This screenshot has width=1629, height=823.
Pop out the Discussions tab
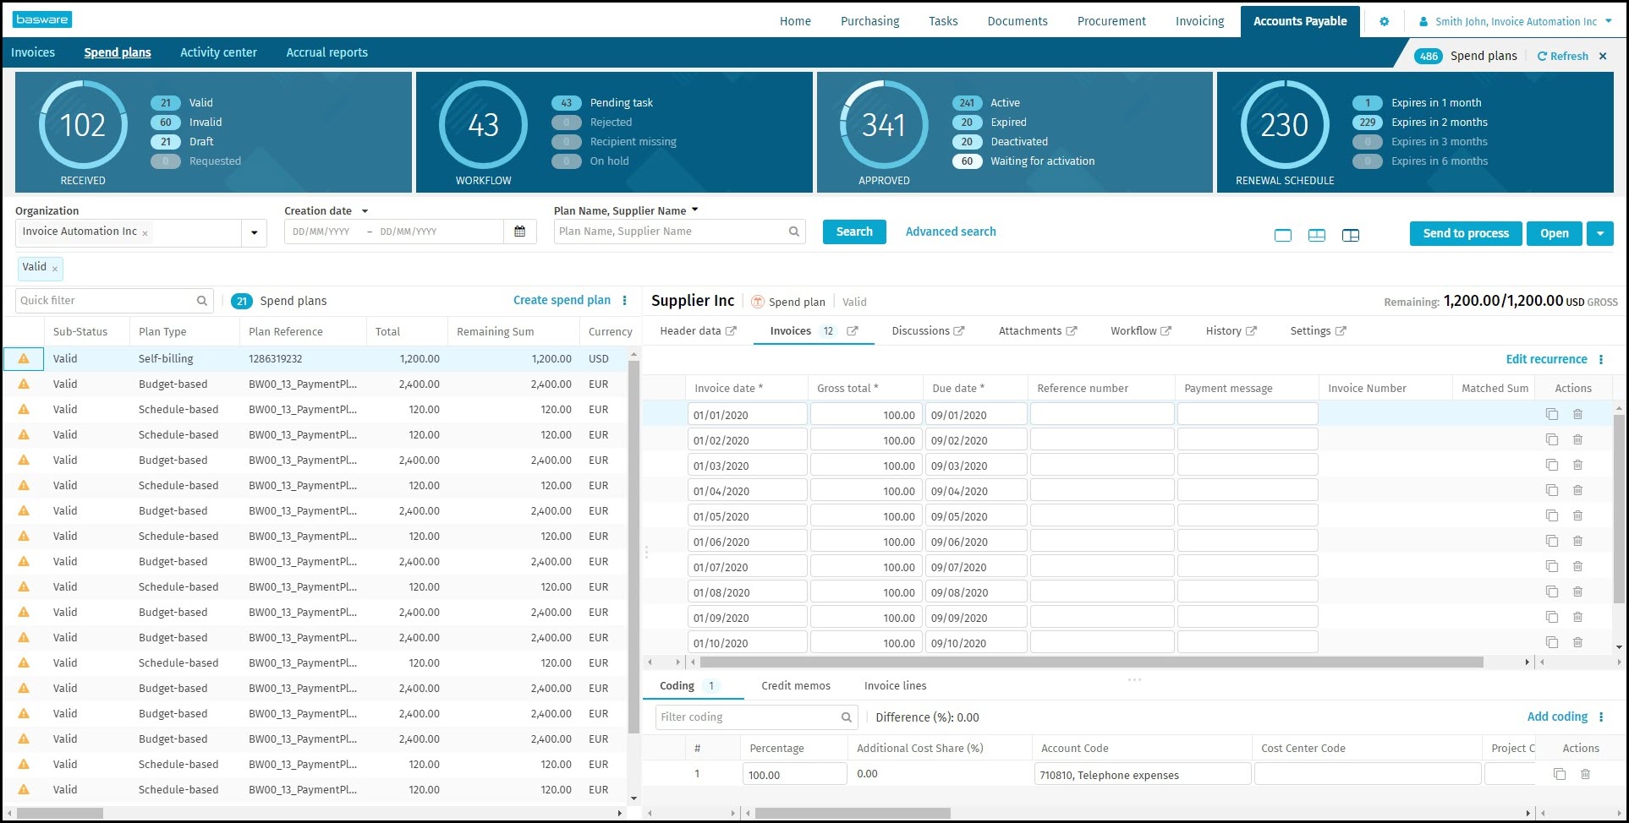pyautogui.click(x=959, y=331)
